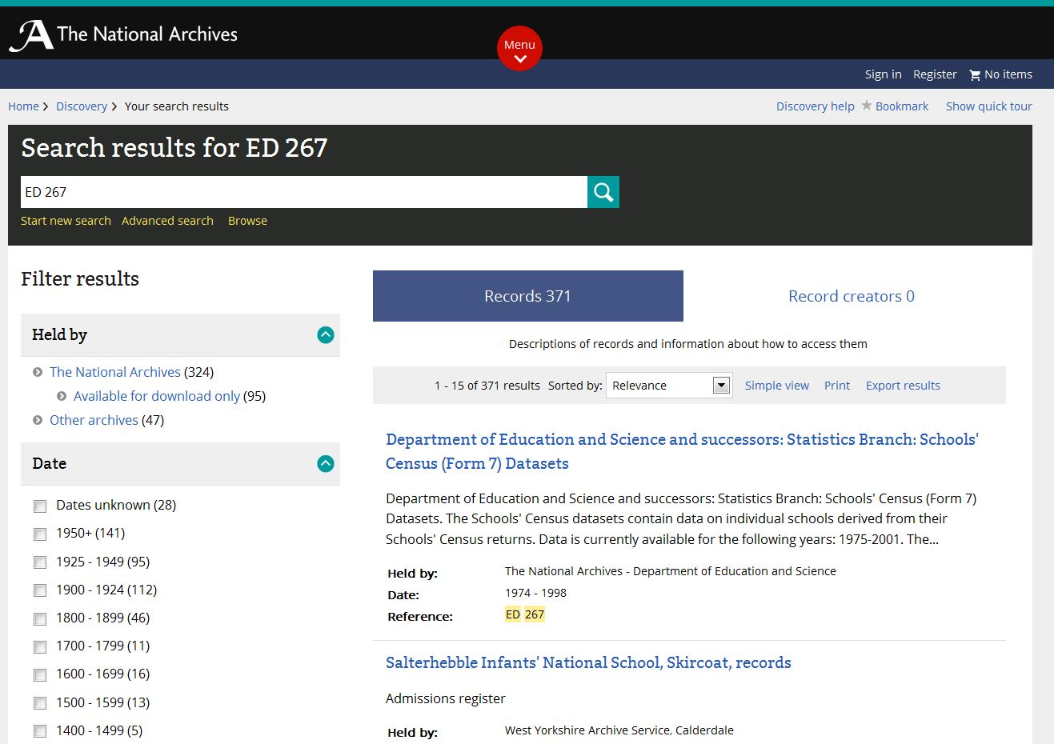
Task: Click bullet icon beside The National Archives filter
Action: click(x=38, y=372)
